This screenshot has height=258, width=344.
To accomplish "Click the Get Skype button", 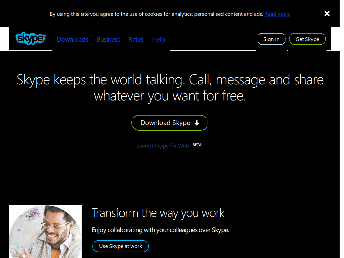I will (307, 39).
